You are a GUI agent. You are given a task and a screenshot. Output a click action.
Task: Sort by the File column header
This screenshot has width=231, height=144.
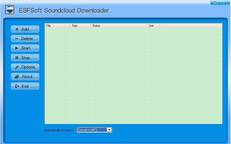(x=57, y=26)
